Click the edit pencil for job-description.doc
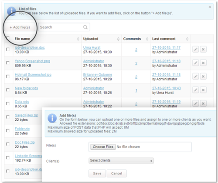 195,50
